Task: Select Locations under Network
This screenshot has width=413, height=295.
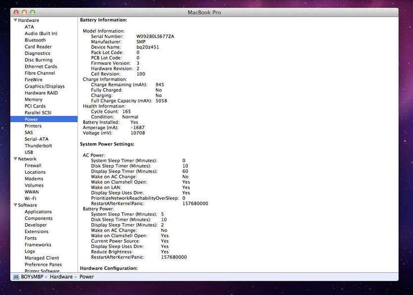Action: pyautogui.click(x=35, y=172)
